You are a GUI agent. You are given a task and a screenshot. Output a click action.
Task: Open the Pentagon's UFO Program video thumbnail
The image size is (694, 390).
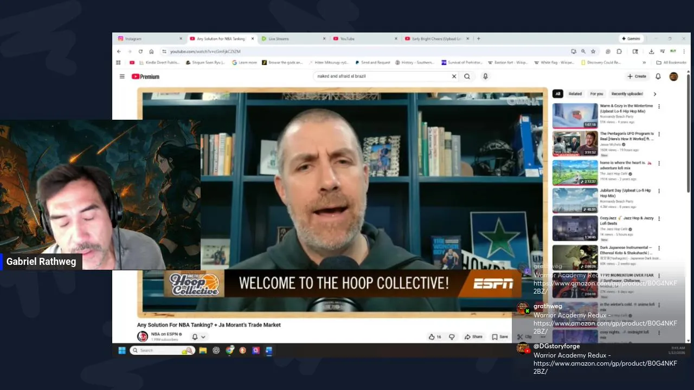(x=575, y=144)
